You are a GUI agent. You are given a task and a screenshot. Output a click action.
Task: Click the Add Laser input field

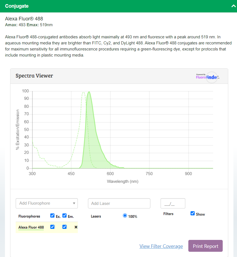pos(119,203)
